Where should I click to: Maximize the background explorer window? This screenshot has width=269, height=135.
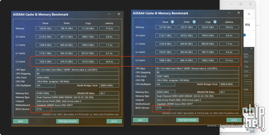pos(241,4)
